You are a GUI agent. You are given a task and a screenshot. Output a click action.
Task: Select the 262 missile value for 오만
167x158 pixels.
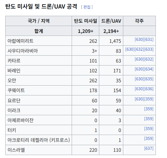(93, 81)
